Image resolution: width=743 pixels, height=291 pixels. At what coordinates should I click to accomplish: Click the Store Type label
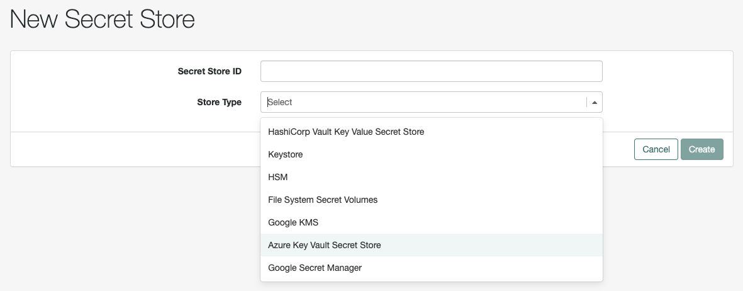pos(219,102)
